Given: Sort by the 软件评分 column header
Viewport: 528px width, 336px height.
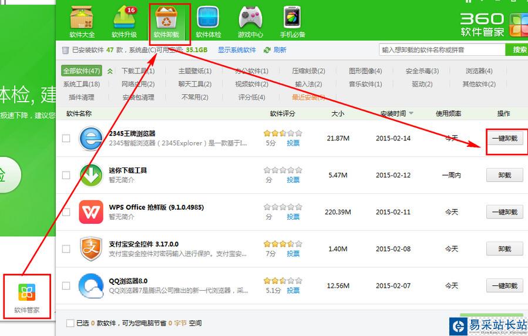Looking at the screenshot, I should click(283, 113).
